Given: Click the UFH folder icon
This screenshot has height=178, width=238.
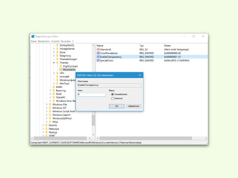Looking at the screenshot, I should tap(57, 73).
